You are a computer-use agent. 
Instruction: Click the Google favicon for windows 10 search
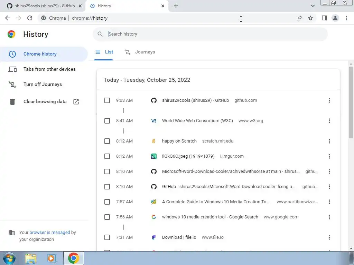coord(154,217)
